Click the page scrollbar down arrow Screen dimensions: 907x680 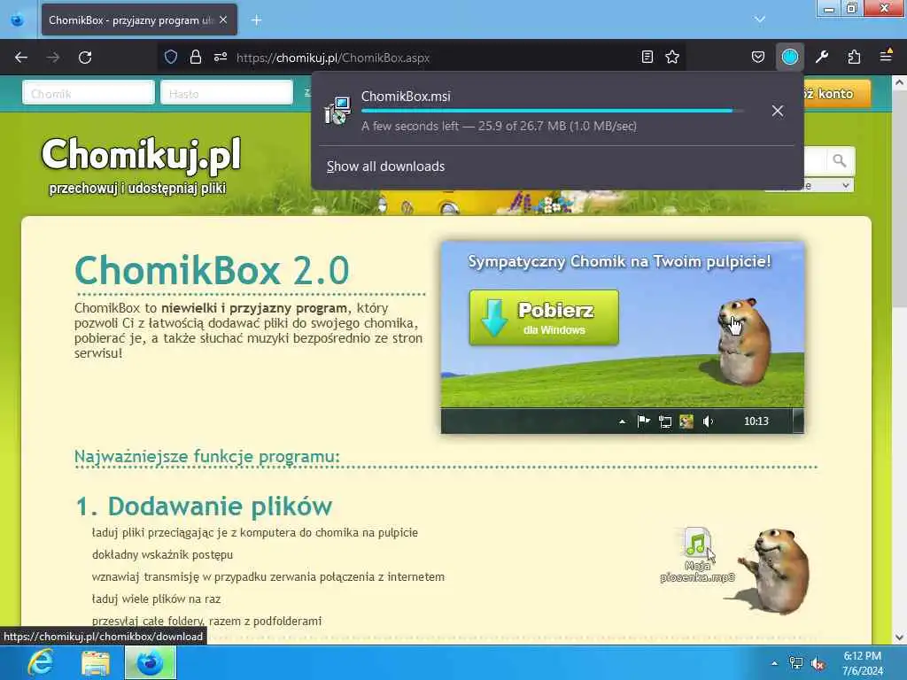pyautogui.click(x=899, y=637)
